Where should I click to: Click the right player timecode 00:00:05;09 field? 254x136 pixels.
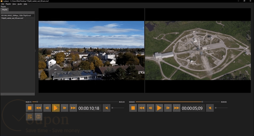click(192, 108)
